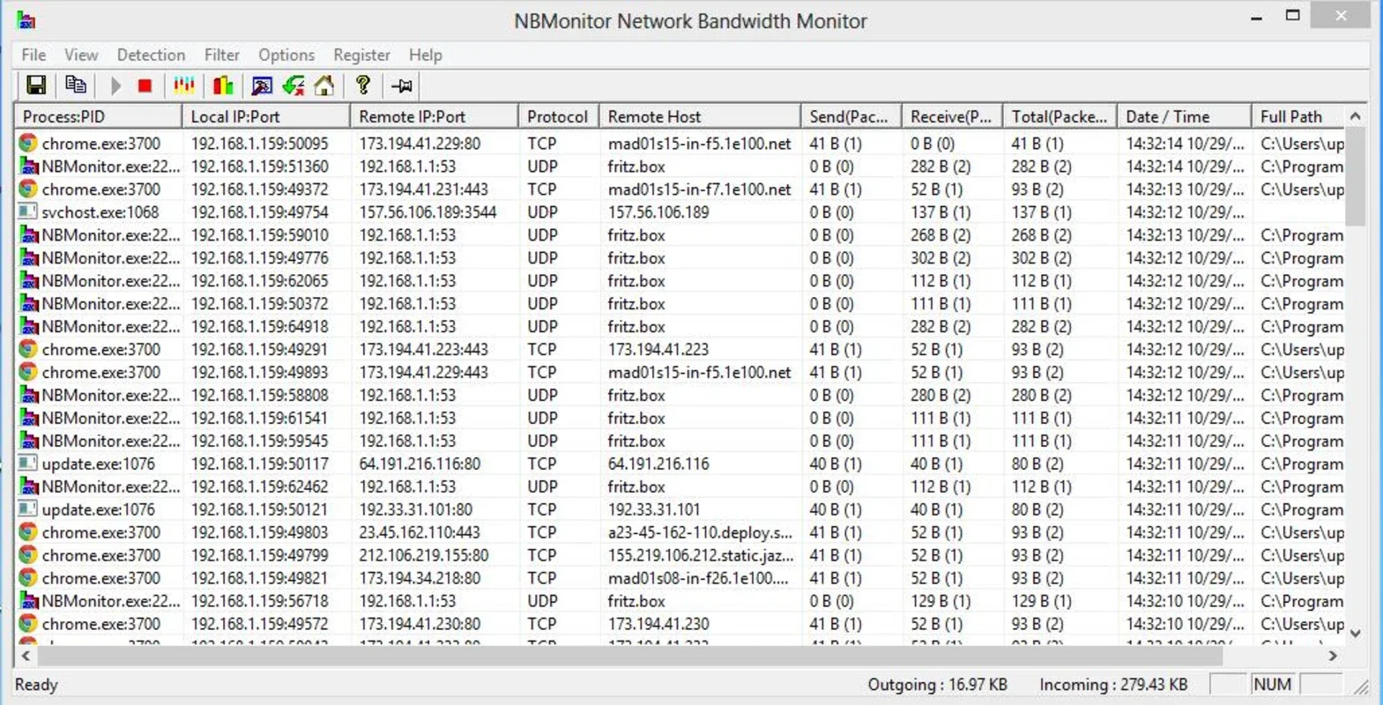
Task: Click update.exe row with 64.191.216.116:80
Action: coord(680,464)
